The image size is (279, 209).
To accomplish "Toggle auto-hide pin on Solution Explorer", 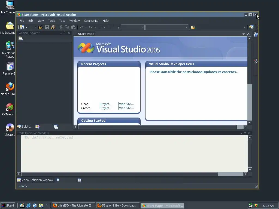I will [65, 33].
